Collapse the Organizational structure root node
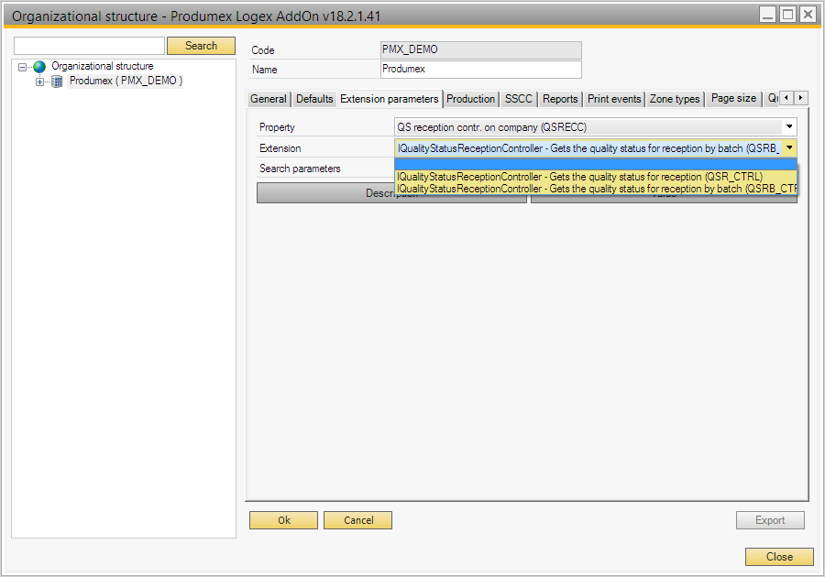Viewport: 825px width, 577px height. (23, 67)
